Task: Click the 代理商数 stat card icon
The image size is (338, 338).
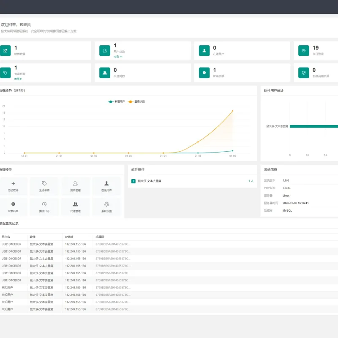Action: 105,73
